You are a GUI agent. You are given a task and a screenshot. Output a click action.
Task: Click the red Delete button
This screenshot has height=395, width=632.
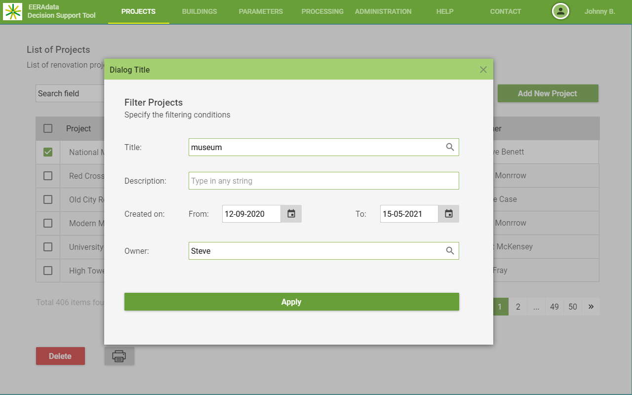[60, 356]
